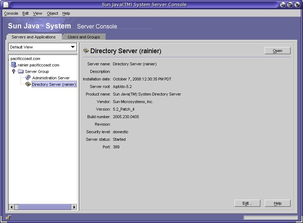Image resolution: width=303 pixels, height=223 pixels.
Task: Click the rainier.pacificcoast.com host computer icon
Action: point(14,65)
